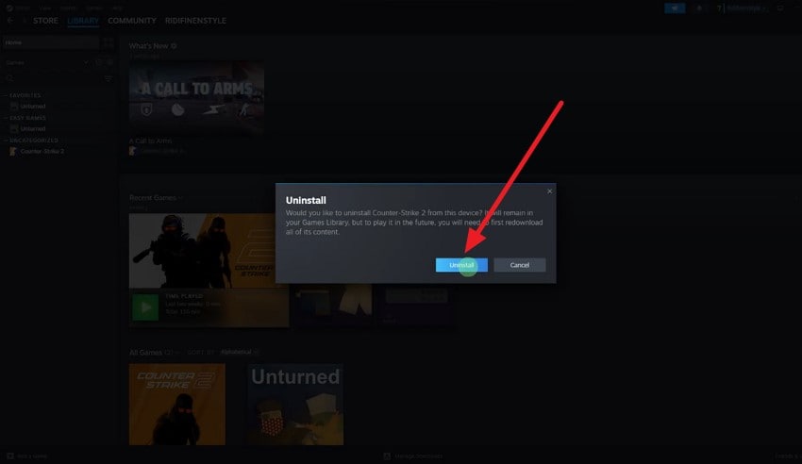Open advanced filter options icon

(108, 78)
